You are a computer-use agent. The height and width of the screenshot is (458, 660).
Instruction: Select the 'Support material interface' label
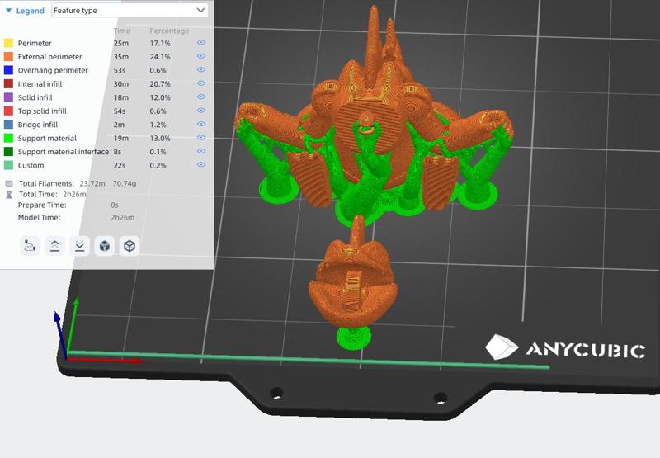[64, 152]
